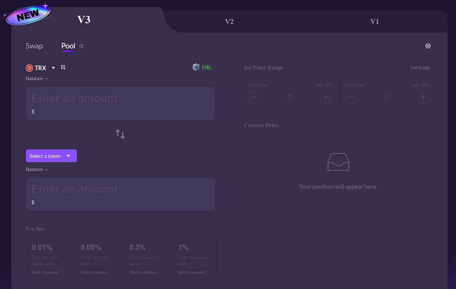
Task: Open the Select a token dropdown
Action: [51, 156]
